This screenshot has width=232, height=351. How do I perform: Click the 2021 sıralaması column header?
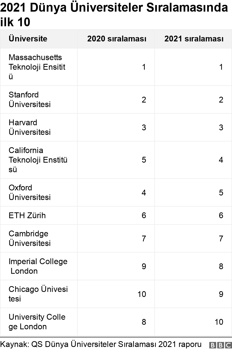click(194, 39)
